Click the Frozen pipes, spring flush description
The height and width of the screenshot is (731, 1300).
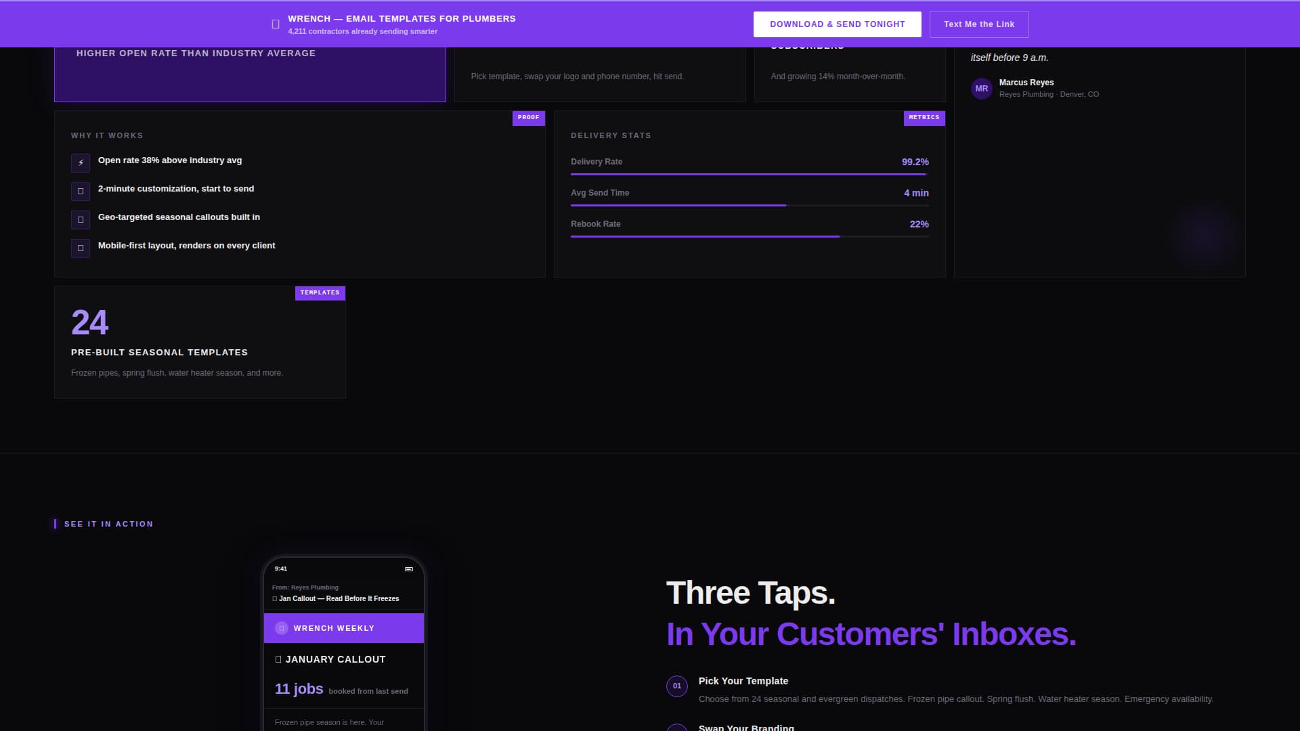[177, 373]
